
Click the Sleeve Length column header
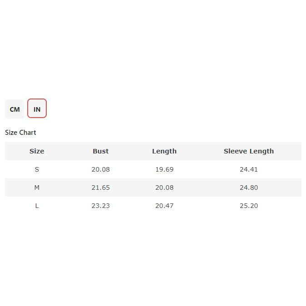tap(249, 151)
